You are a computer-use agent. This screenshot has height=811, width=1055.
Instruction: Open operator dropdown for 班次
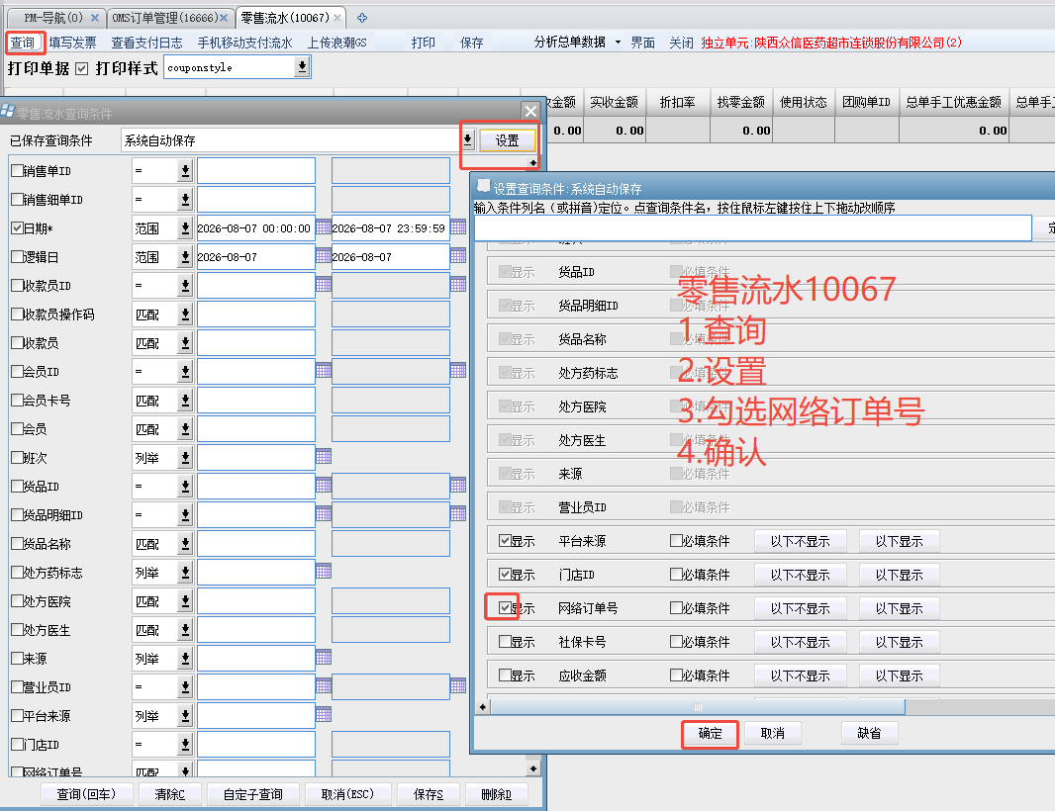(x=185, y=457)
